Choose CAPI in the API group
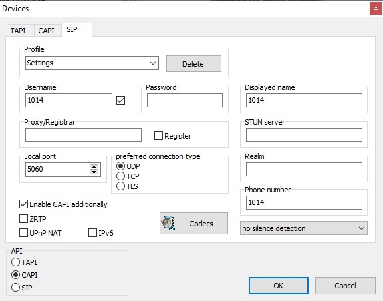Viewport: 383px width, 301px height. pos(15,275)
